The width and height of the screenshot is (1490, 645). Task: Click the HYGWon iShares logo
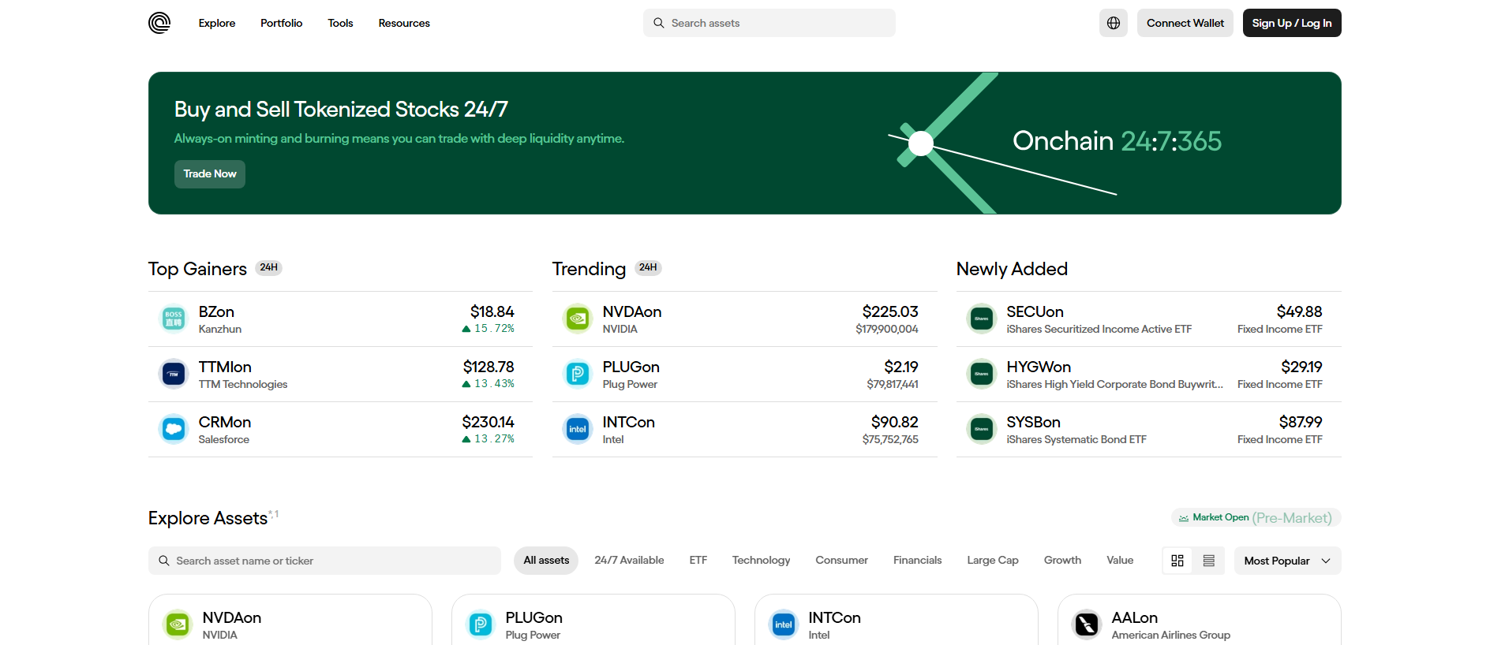[x=982, y=375]
